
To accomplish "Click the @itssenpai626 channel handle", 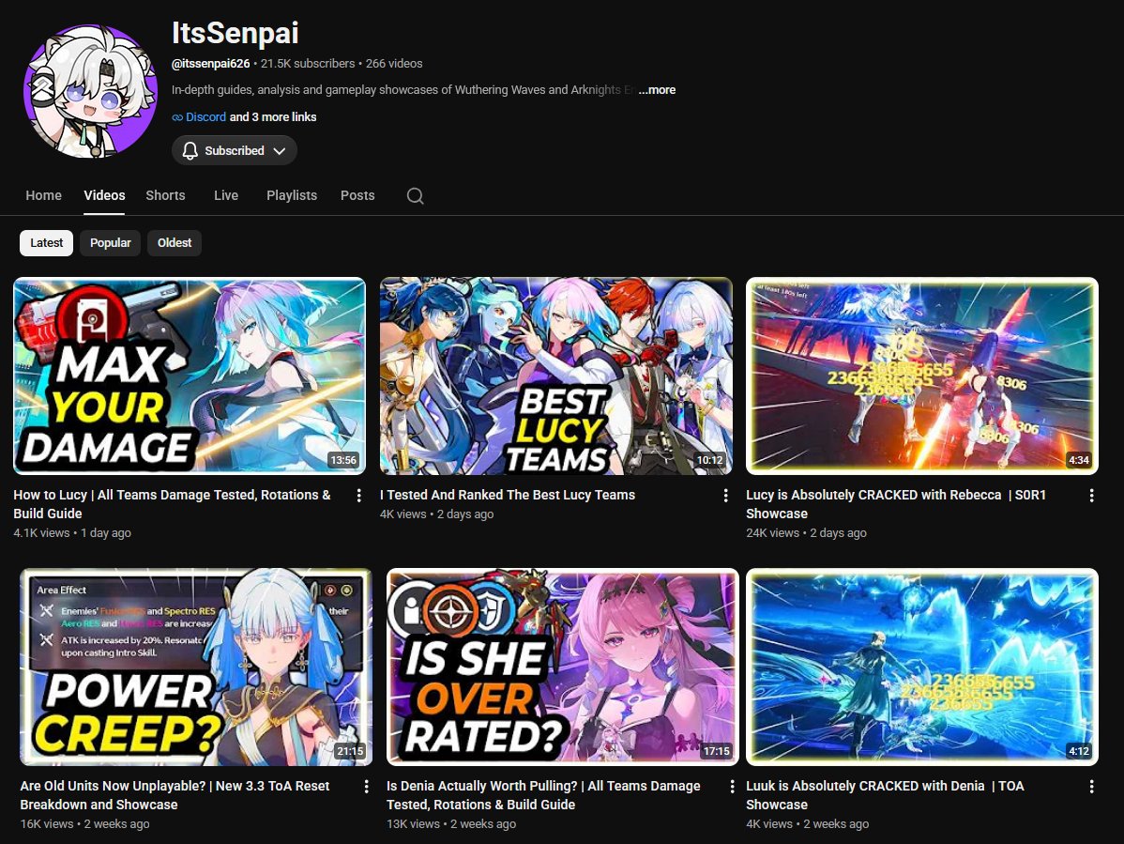I will coord(211,64).
